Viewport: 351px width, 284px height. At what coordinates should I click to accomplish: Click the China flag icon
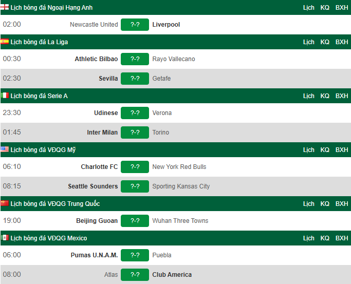point(5,203)
